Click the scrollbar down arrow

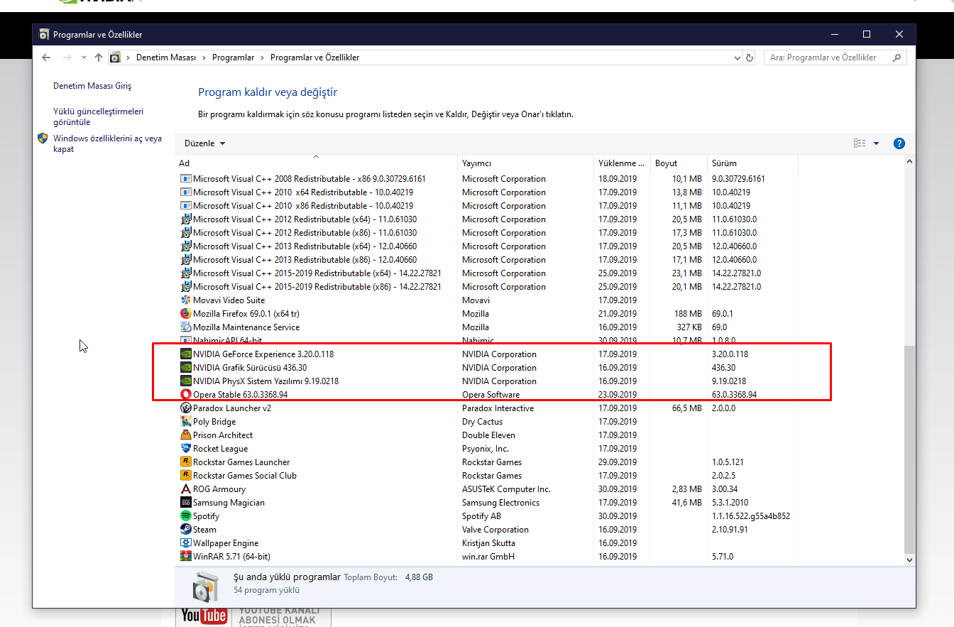(910, 560)
